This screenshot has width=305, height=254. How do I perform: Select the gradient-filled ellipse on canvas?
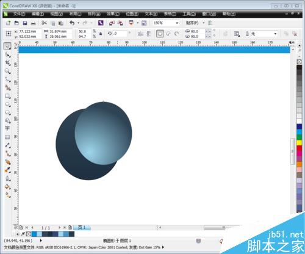coord(103,133)
